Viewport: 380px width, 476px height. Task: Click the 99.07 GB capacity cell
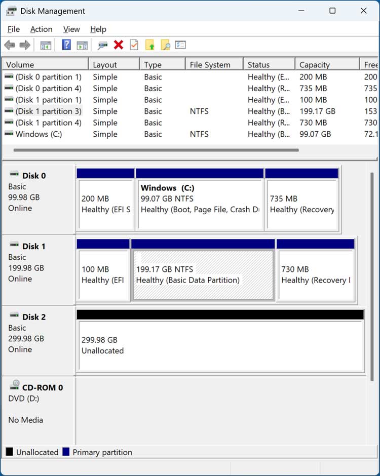(315, 134)
